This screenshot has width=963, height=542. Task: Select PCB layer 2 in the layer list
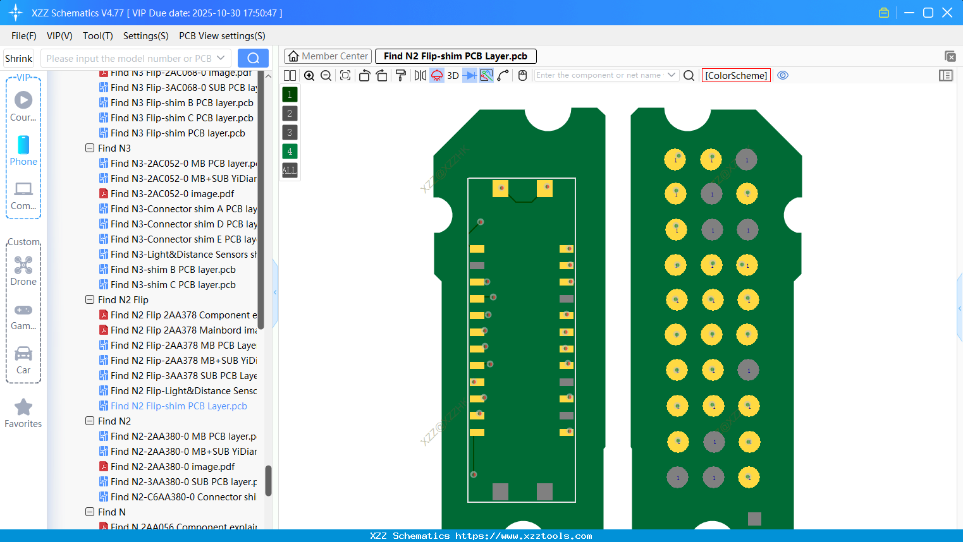289,113
